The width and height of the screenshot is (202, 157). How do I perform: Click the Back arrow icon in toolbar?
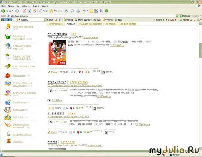tap(3, 11)
